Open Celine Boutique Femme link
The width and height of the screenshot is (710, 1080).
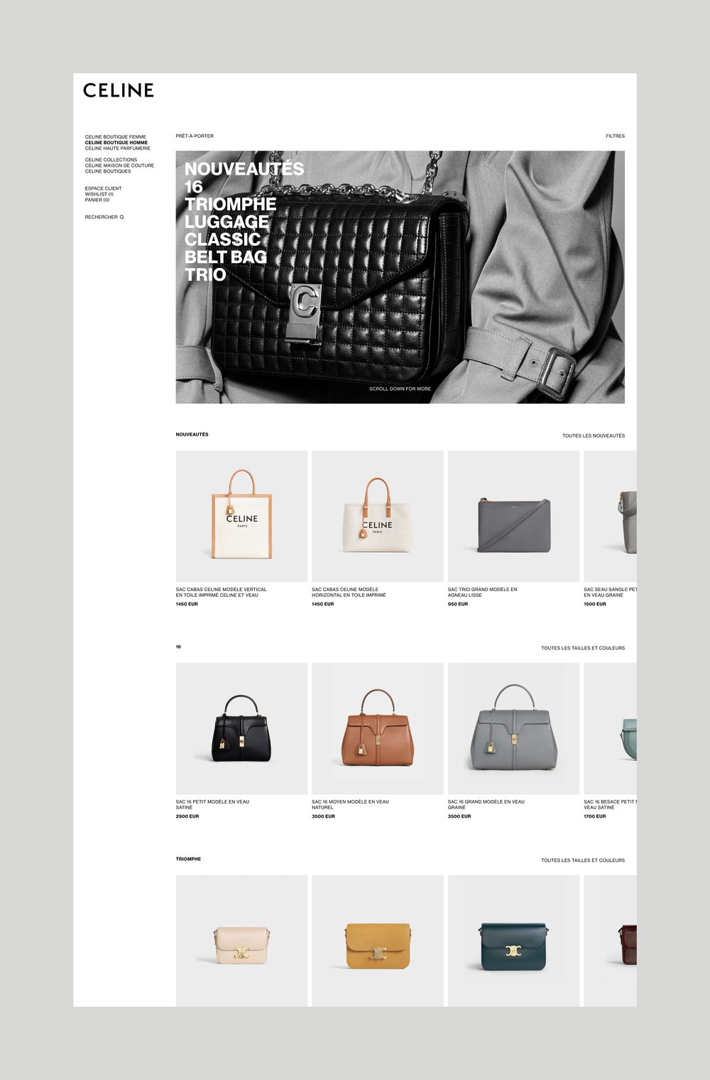coord(116,137)
